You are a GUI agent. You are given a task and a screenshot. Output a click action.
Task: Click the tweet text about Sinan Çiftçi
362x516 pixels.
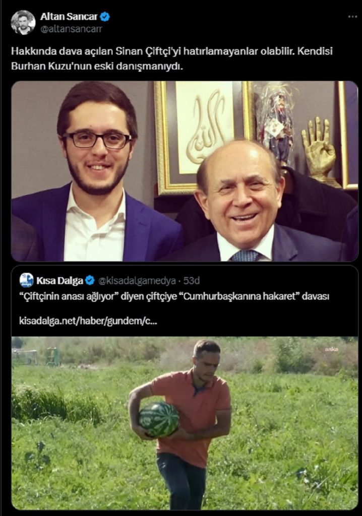click(171, 58)
